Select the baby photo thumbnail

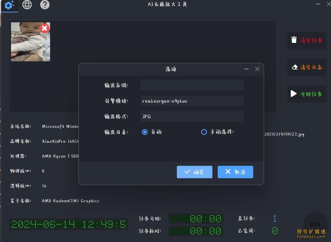point(31,42)
